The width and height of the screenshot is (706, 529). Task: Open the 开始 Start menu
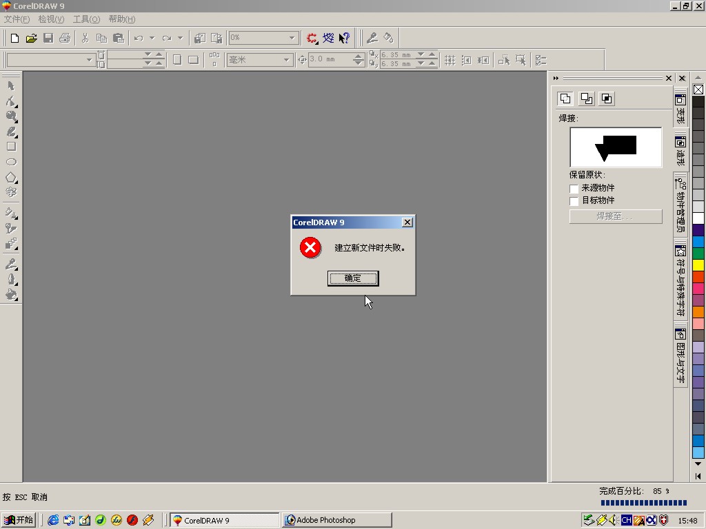coord(19,520)
